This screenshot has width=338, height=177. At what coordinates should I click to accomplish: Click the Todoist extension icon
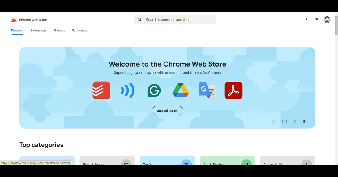pos(101,90)
